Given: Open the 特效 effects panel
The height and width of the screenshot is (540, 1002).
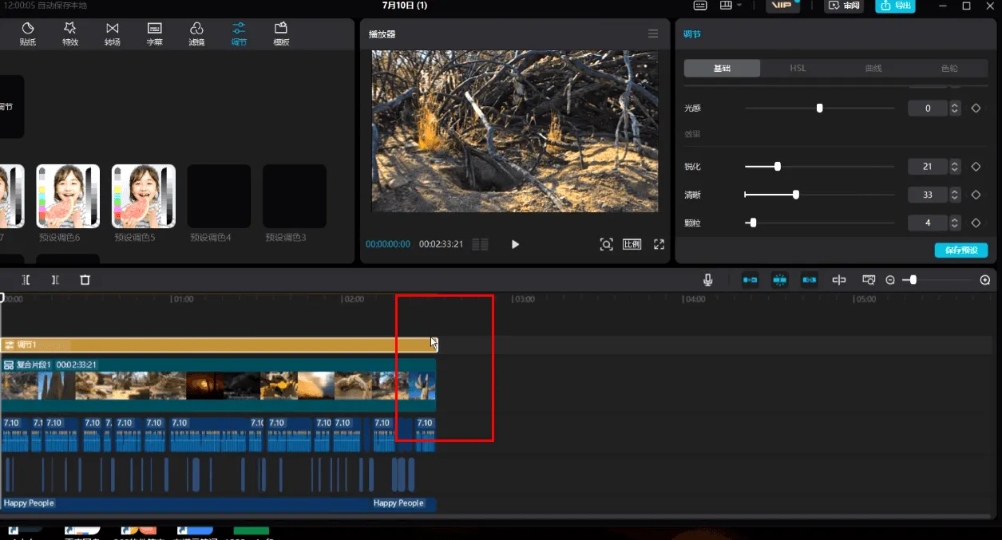Looking at the screenshot, I should (x=70, y=34).
